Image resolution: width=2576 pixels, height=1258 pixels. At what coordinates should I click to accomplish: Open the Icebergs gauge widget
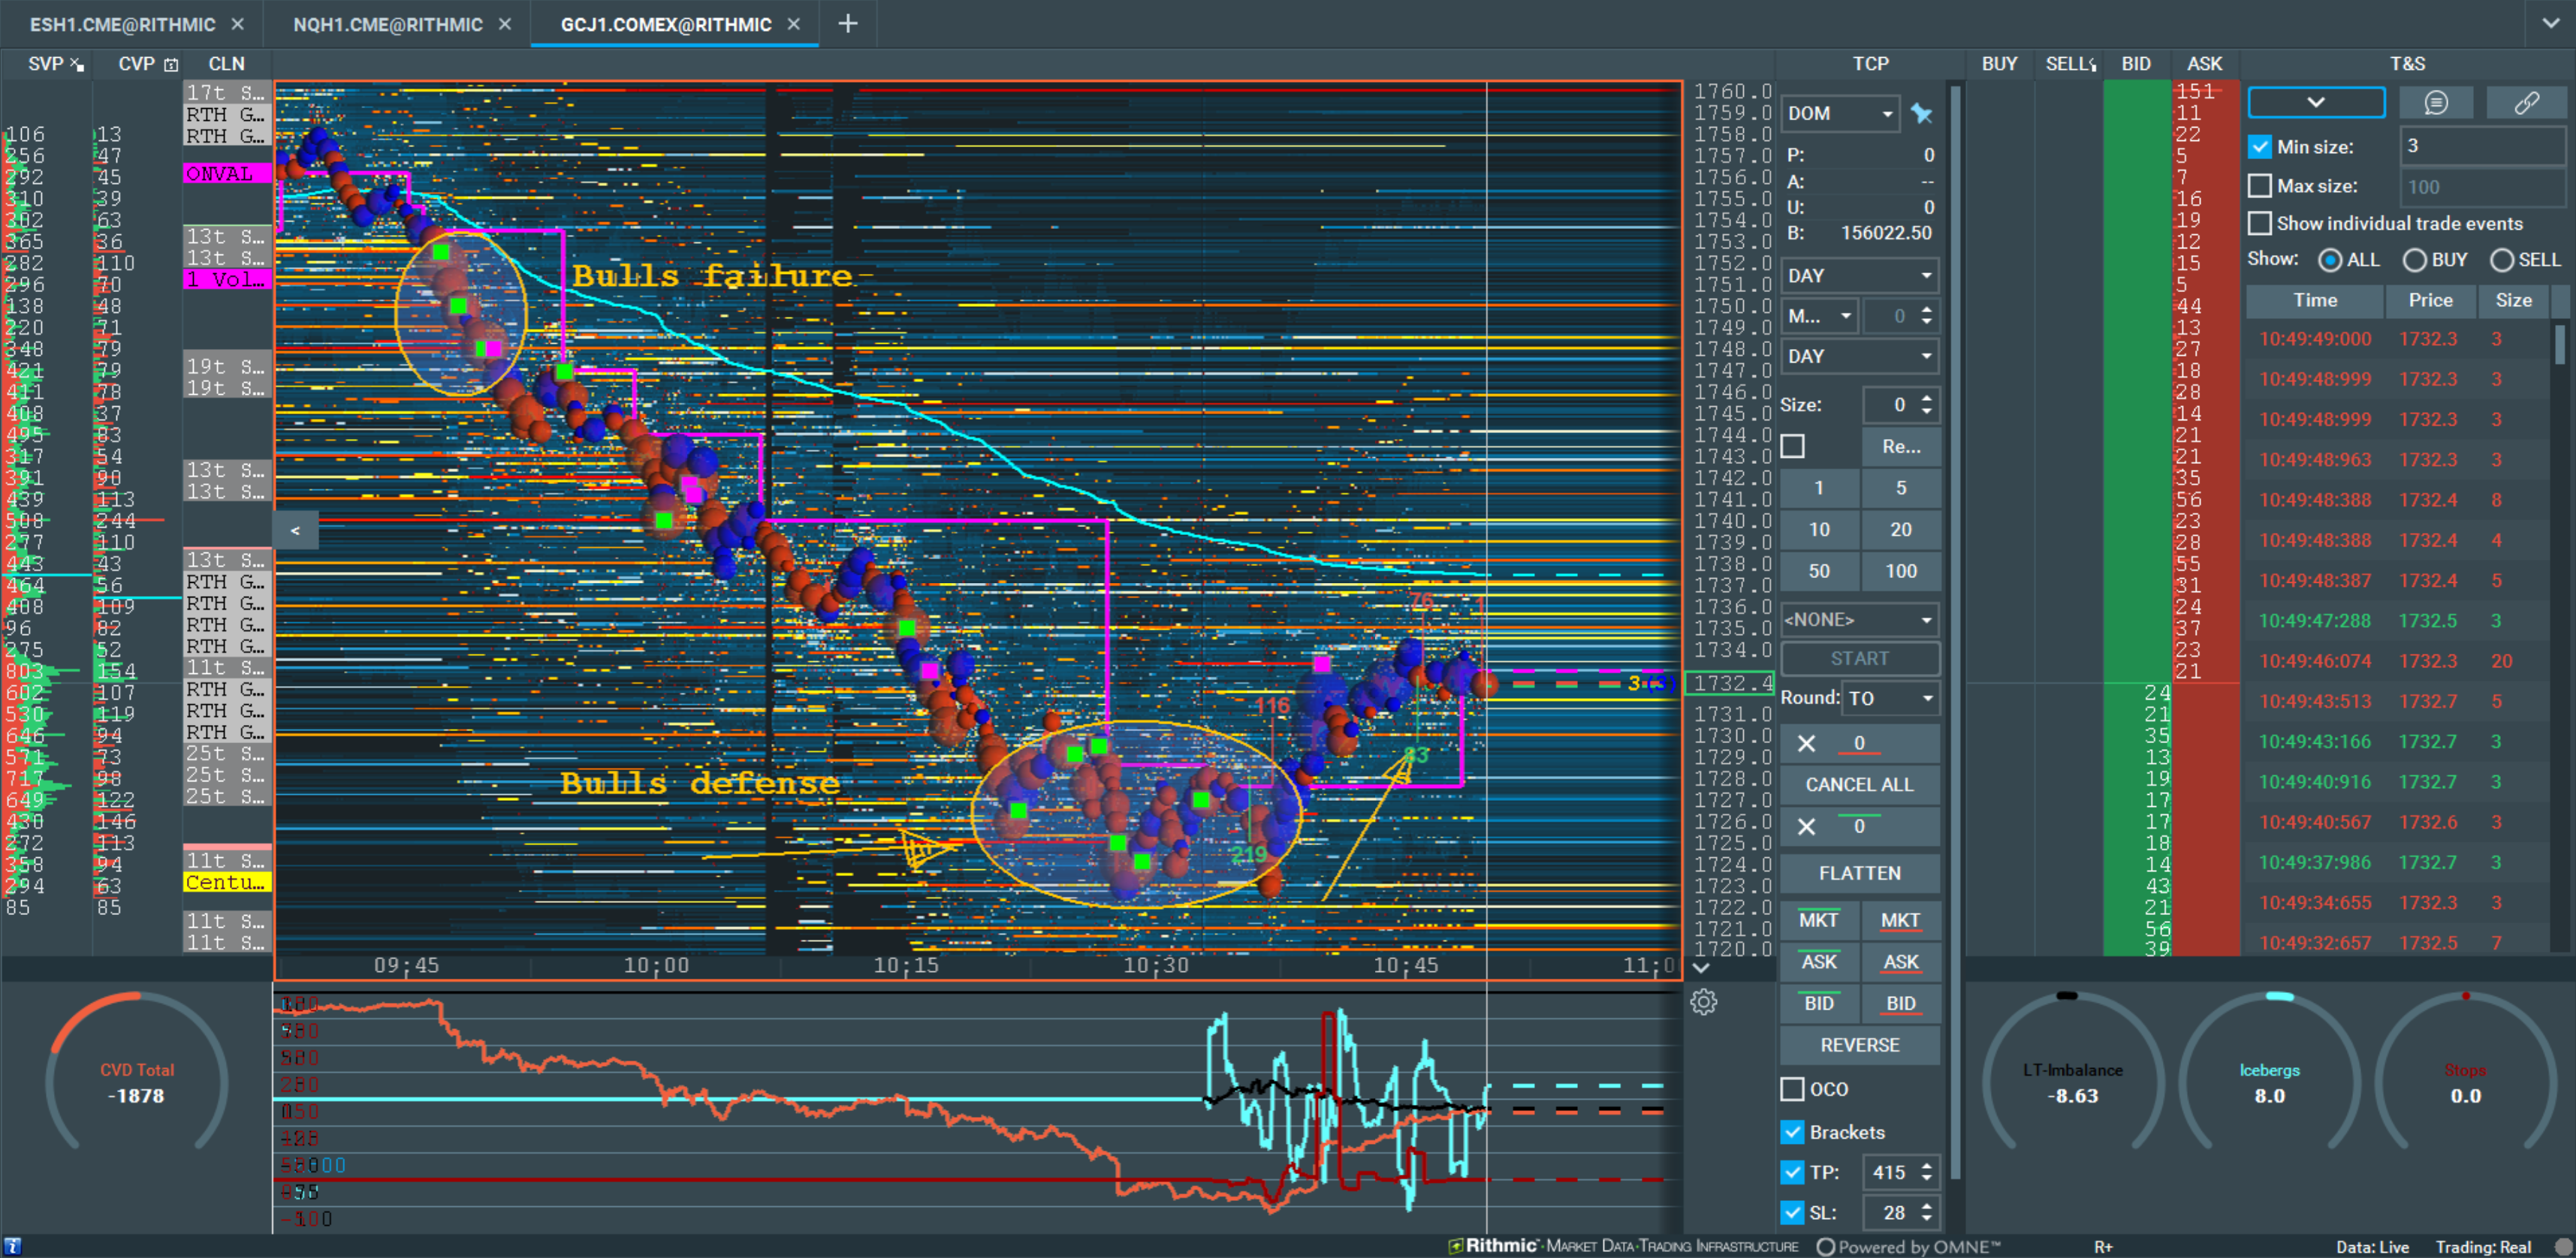click(x=2269, y=1071)
